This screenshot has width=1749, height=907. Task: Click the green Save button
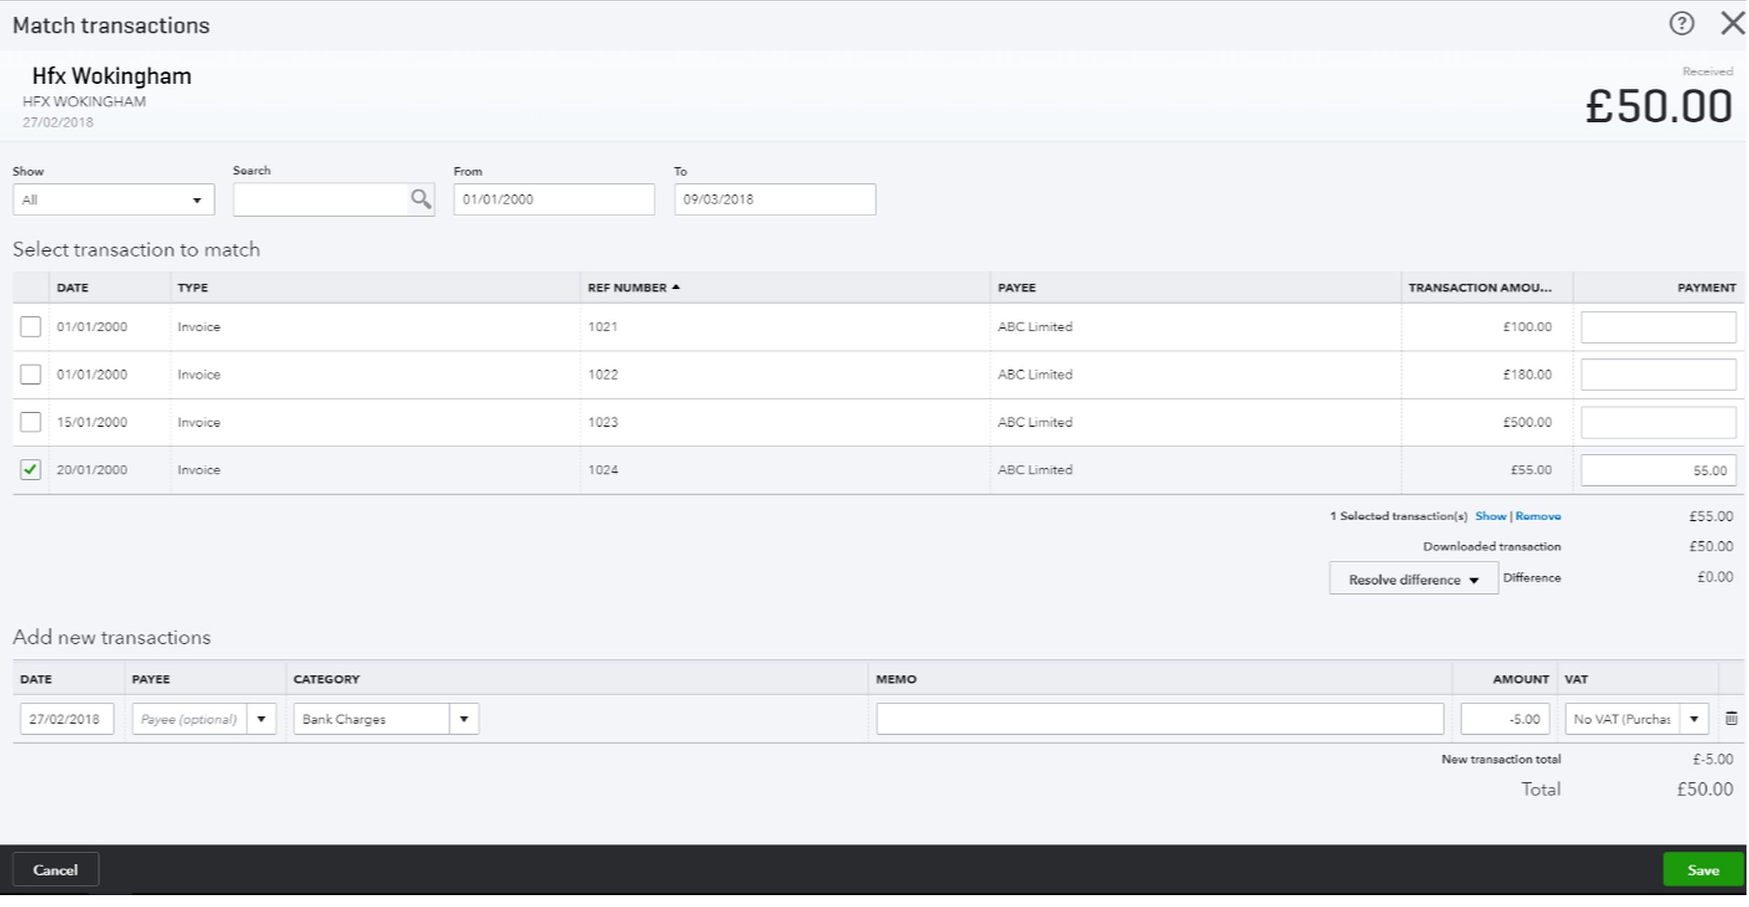pos(1703,870)
